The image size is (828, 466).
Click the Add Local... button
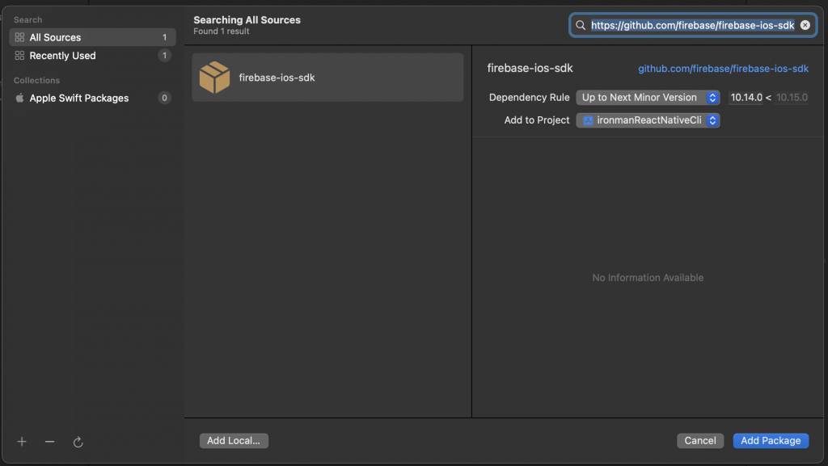point(234,441)
